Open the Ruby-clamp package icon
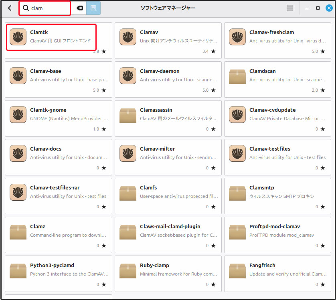 [x=128, y=271]
